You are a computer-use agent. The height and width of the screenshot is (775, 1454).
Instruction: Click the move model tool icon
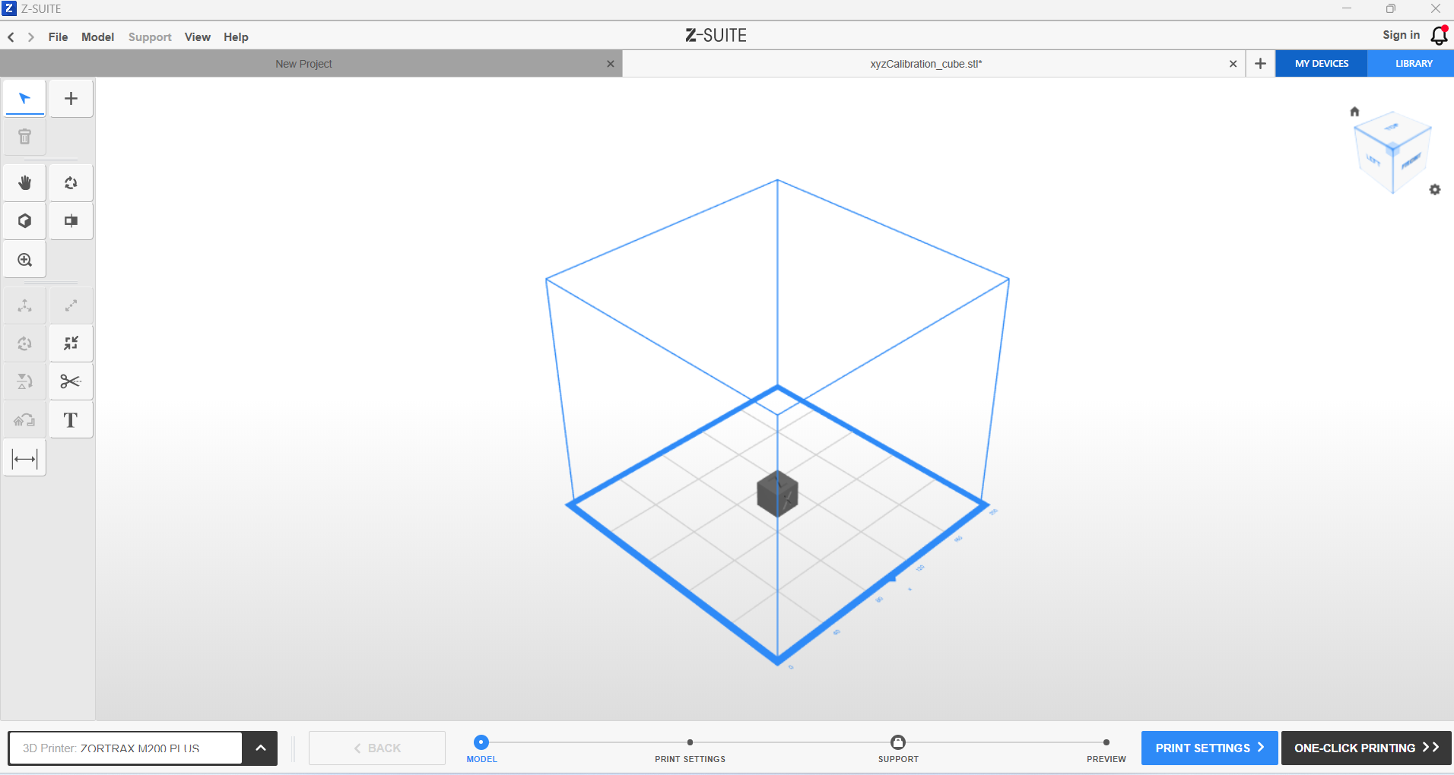coord(25,305)
